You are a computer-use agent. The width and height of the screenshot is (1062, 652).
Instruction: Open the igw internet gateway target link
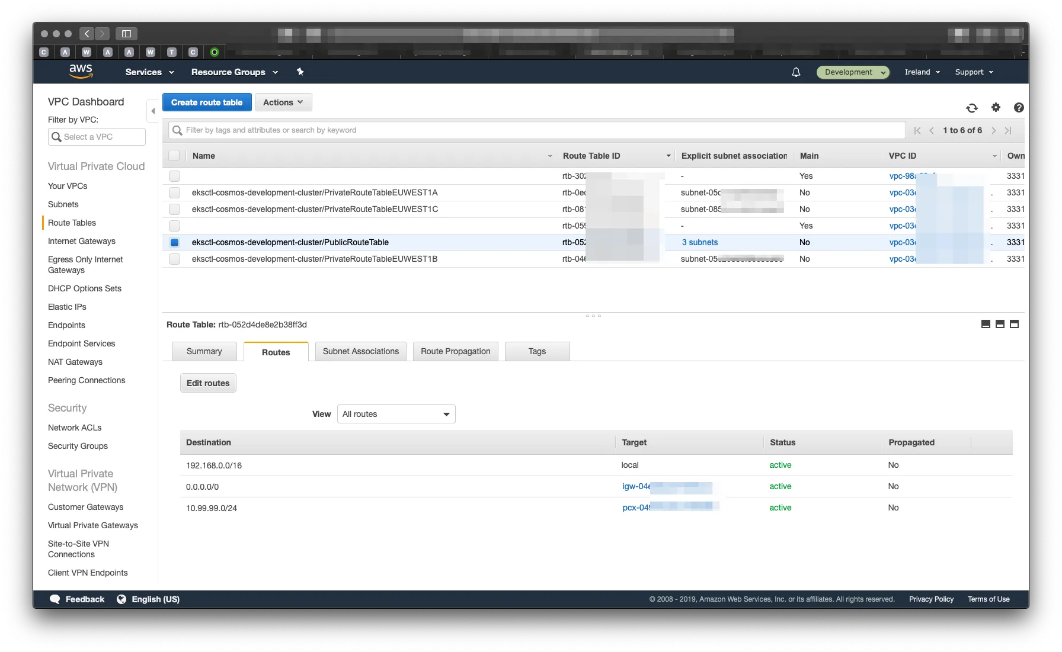pos(667,487)
